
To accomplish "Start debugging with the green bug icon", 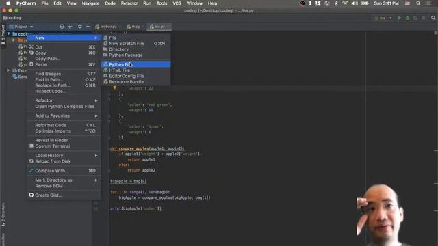I will pos(408,18).
